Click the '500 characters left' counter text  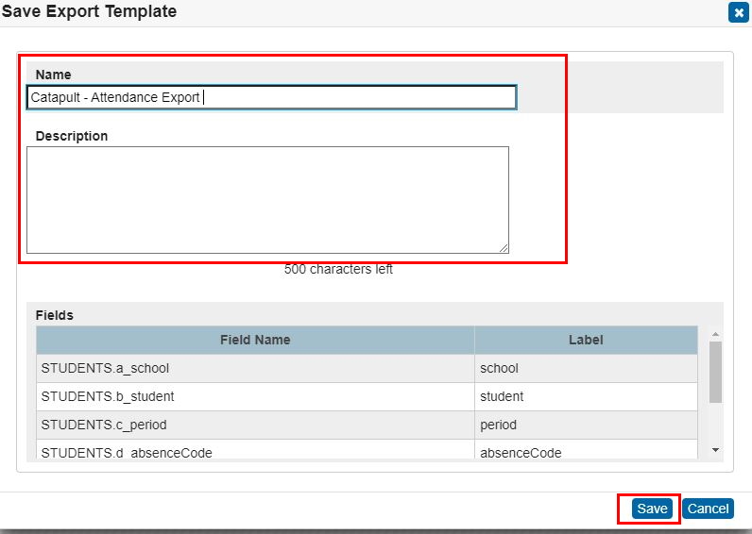(338, 269)
